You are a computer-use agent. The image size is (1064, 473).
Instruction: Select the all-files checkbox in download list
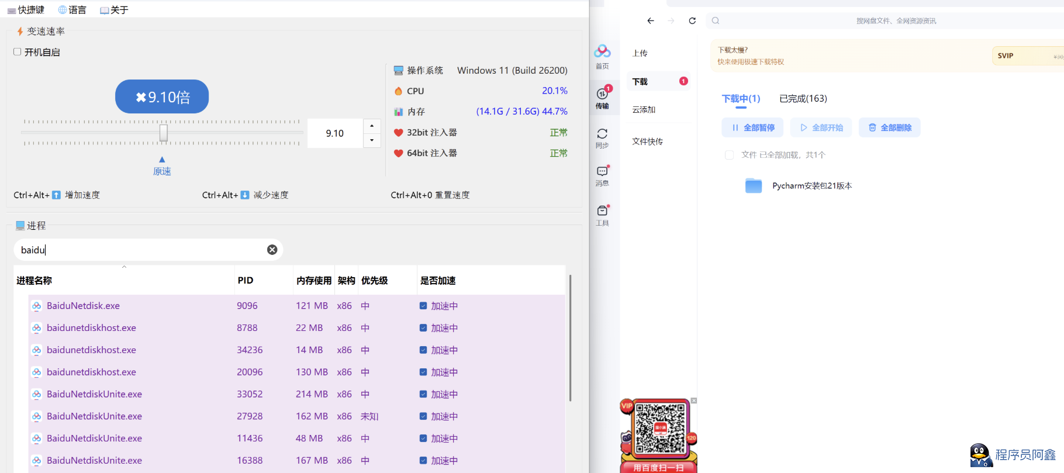click(729, 155)
